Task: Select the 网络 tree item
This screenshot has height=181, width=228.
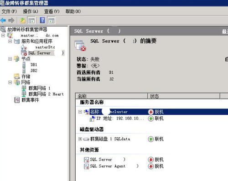Action: [x=26, y=83]
